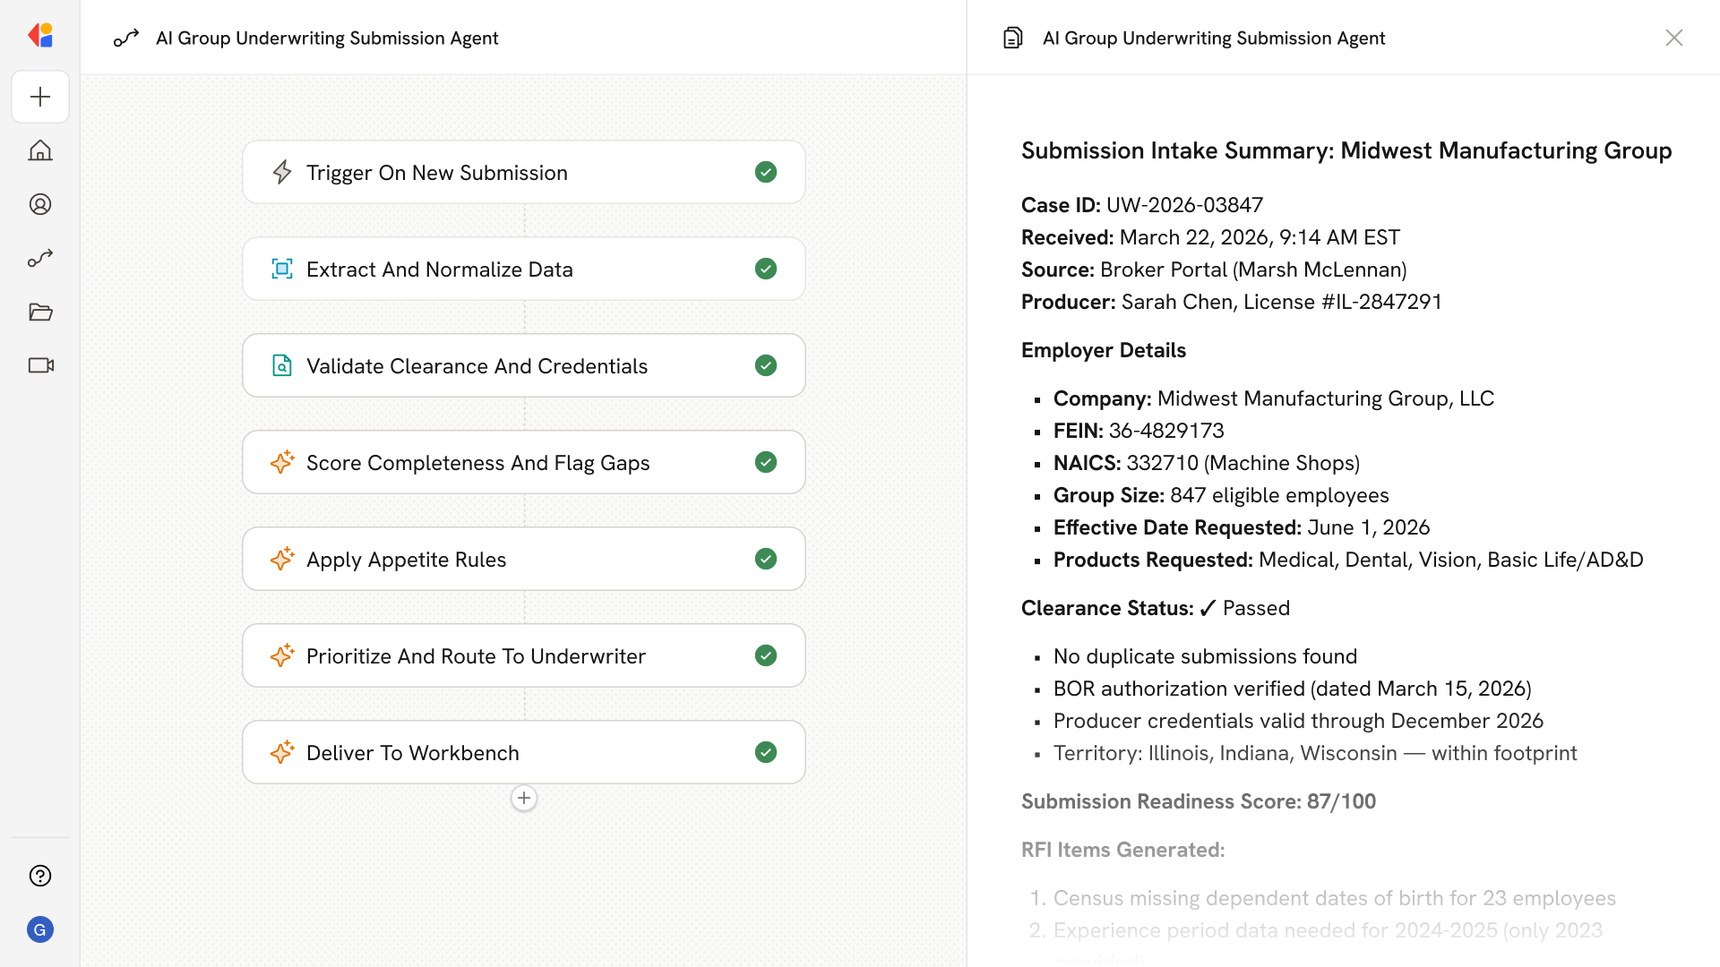Open the user profile circle icon
This screenshot has height=967, width=1720.
click(x=40, y=204)
